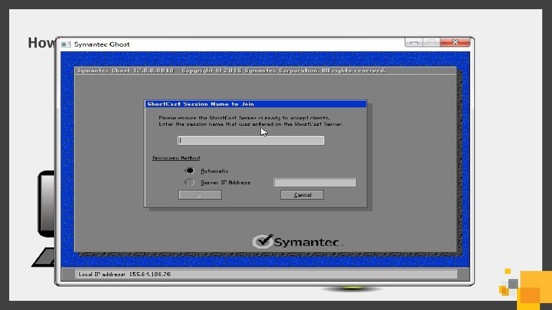Click the Local IP address status text
The height and width of the screenshot is (310, 552).
125,274
